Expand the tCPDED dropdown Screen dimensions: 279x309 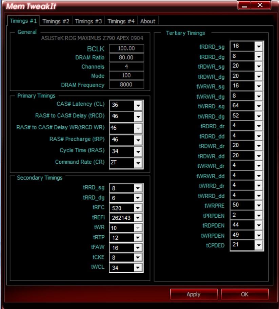tap(259, 246)
